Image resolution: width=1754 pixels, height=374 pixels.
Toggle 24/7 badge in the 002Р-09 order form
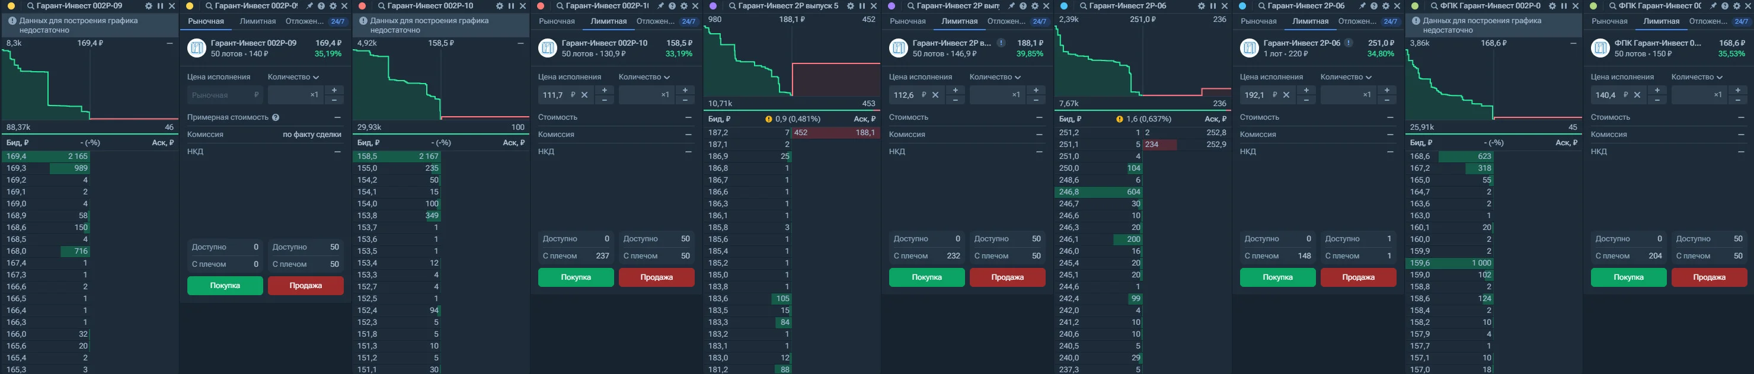click(338, 21)
